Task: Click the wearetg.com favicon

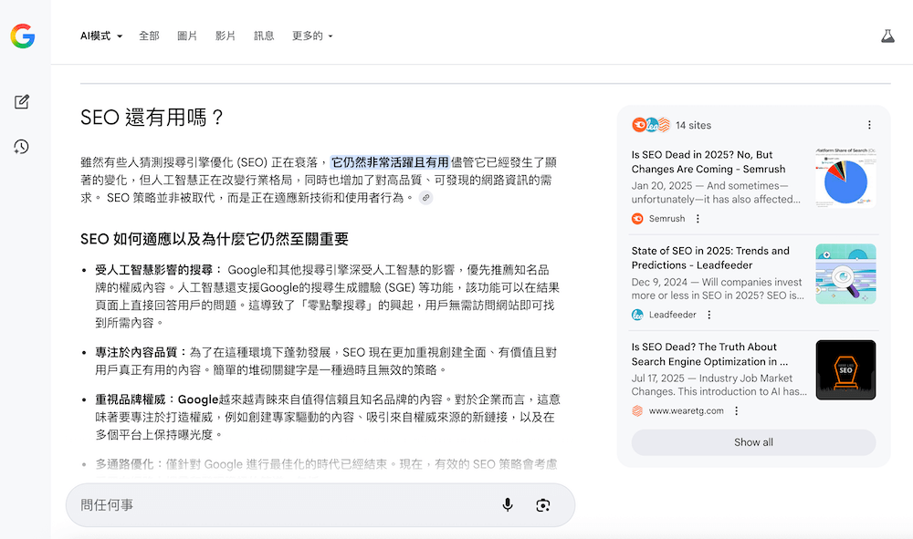Action: [637, 410]
